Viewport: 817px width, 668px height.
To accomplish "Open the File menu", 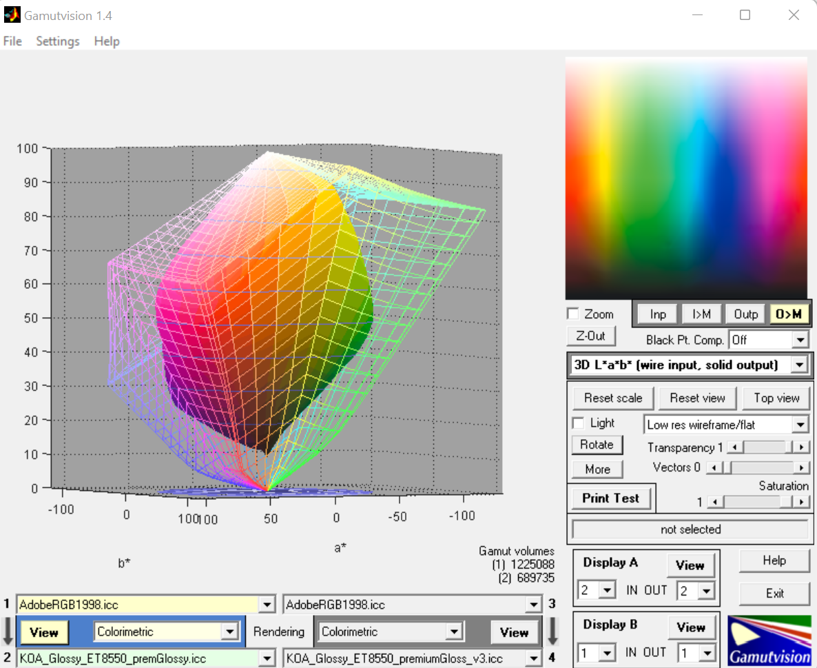I will (12, 41).
